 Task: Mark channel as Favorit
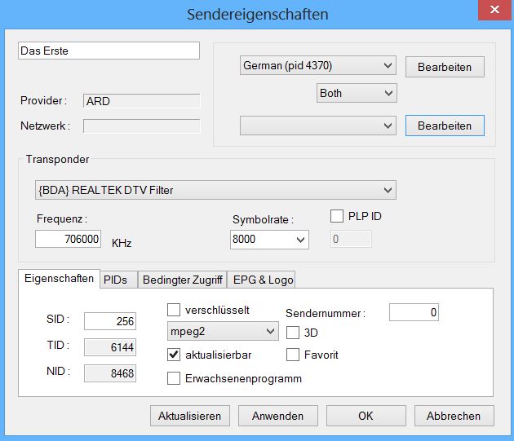pyautogui.click(x=293, y=355)
